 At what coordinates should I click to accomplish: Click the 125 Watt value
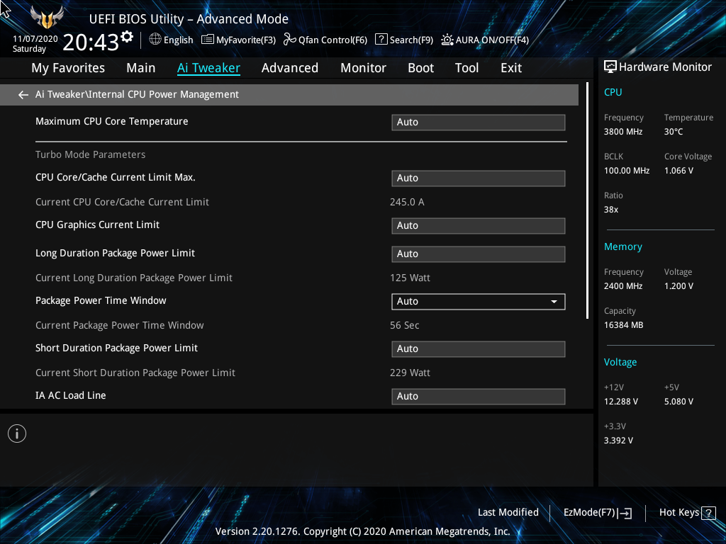click(411, 278)
